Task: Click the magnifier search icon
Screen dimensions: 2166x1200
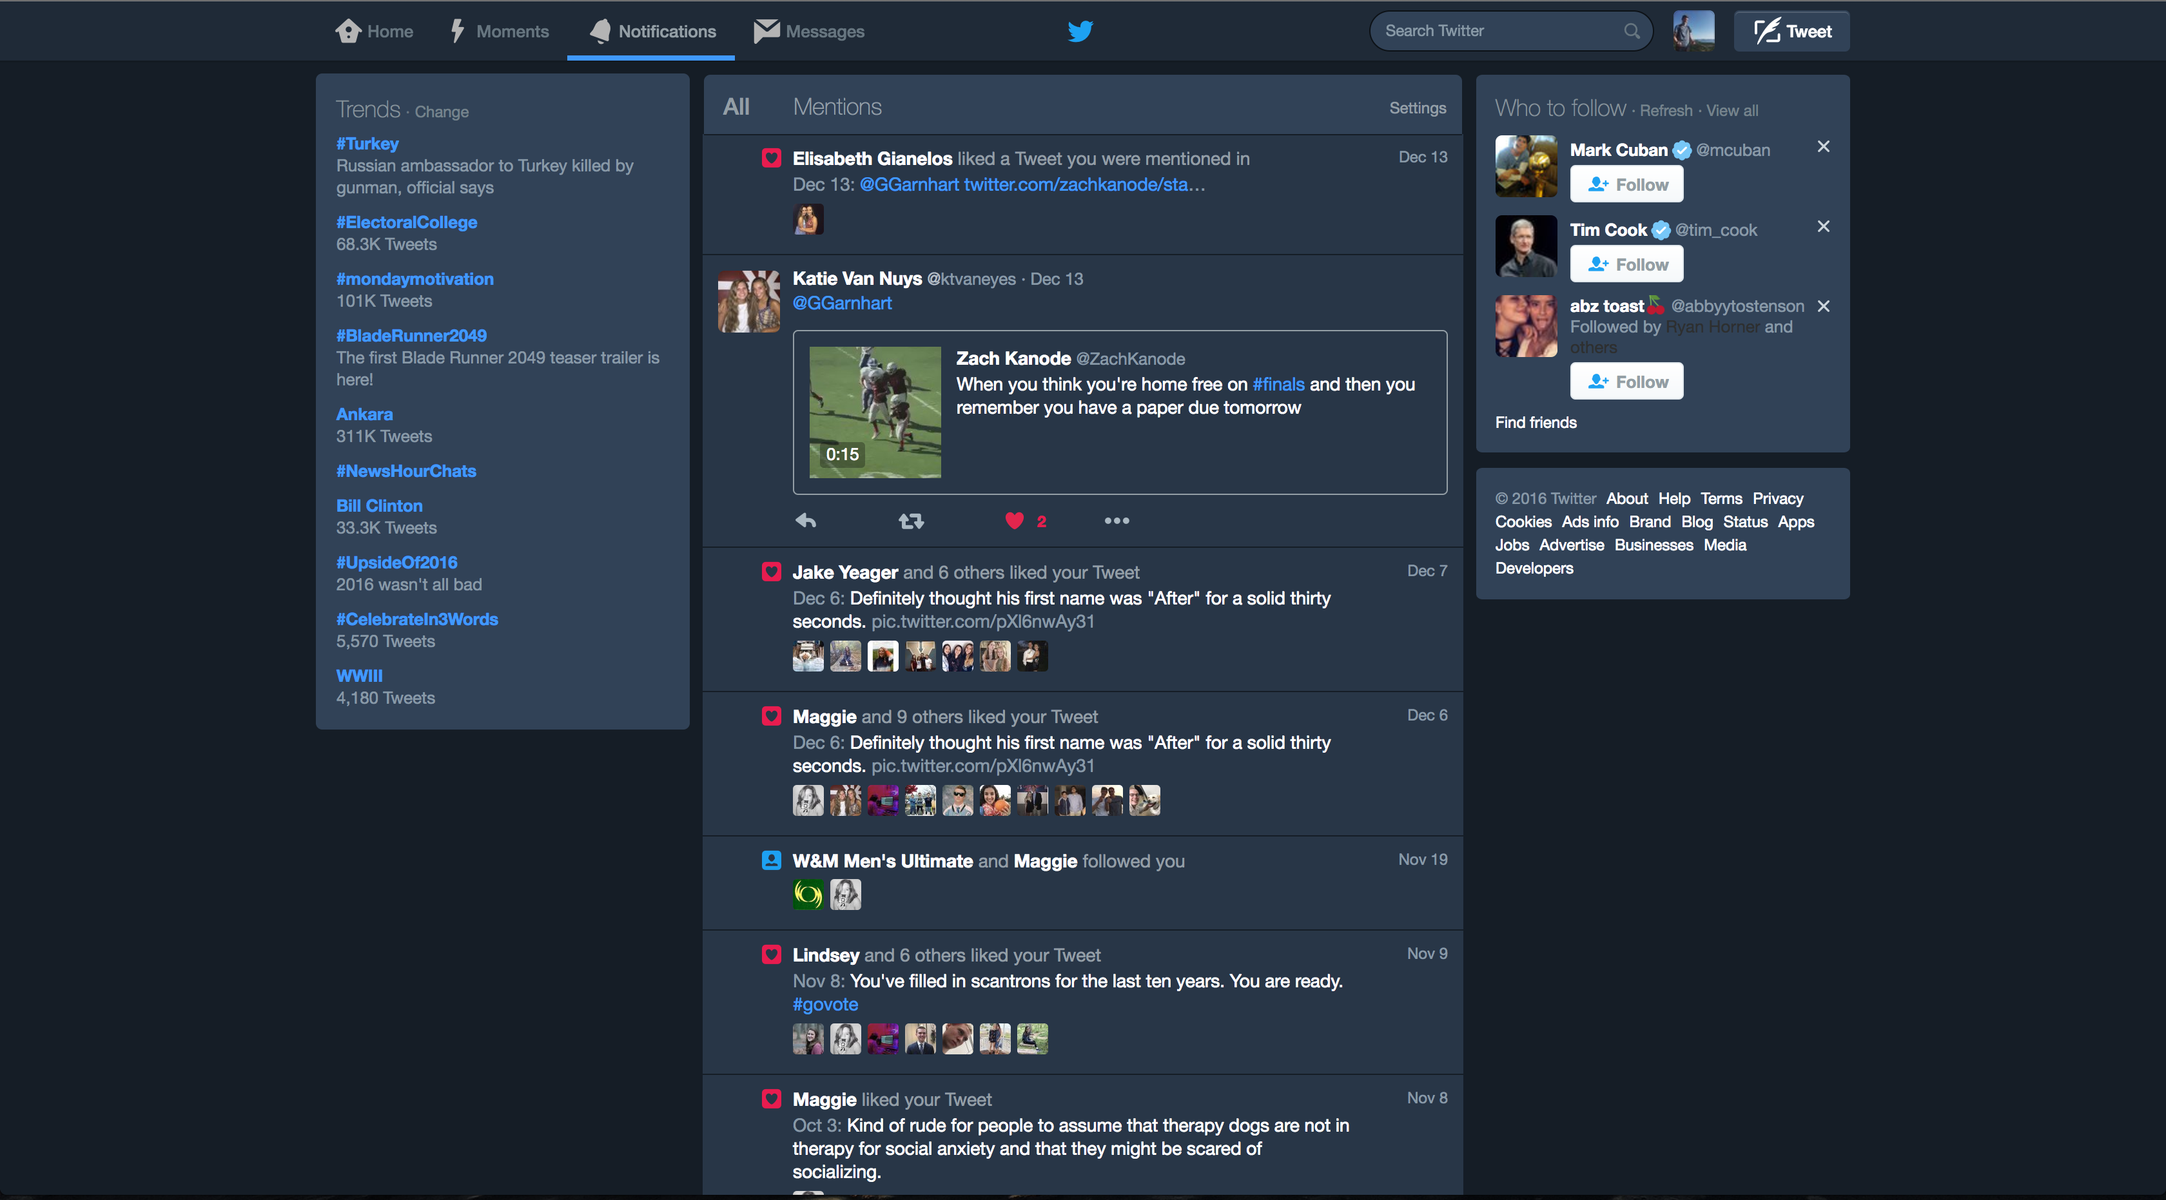Action: (1631, 31)
